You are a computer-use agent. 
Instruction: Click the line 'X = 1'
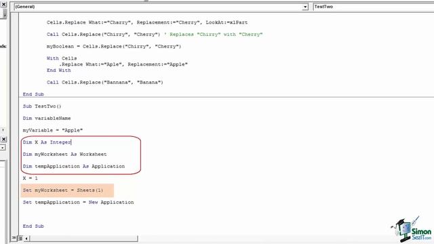pyautogui.click(x=30, y=178)
